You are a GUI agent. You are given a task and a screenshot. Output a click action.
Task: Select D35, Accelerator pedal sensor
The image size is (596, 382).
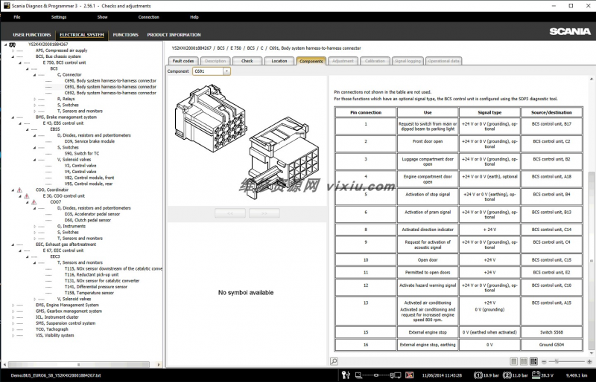coord(92,214)
